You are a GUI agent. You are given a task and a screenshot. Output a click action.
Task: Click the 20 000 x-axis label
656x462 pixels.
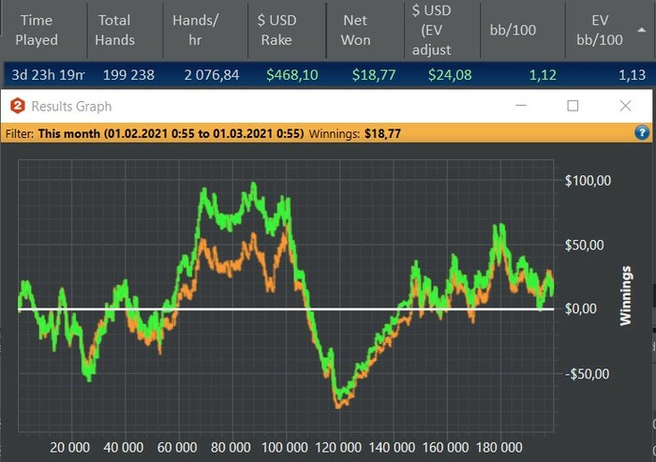[70, 447]
